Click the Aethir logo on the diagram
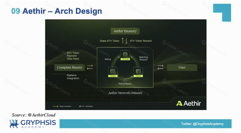241x133 pixels. (189, 103)
